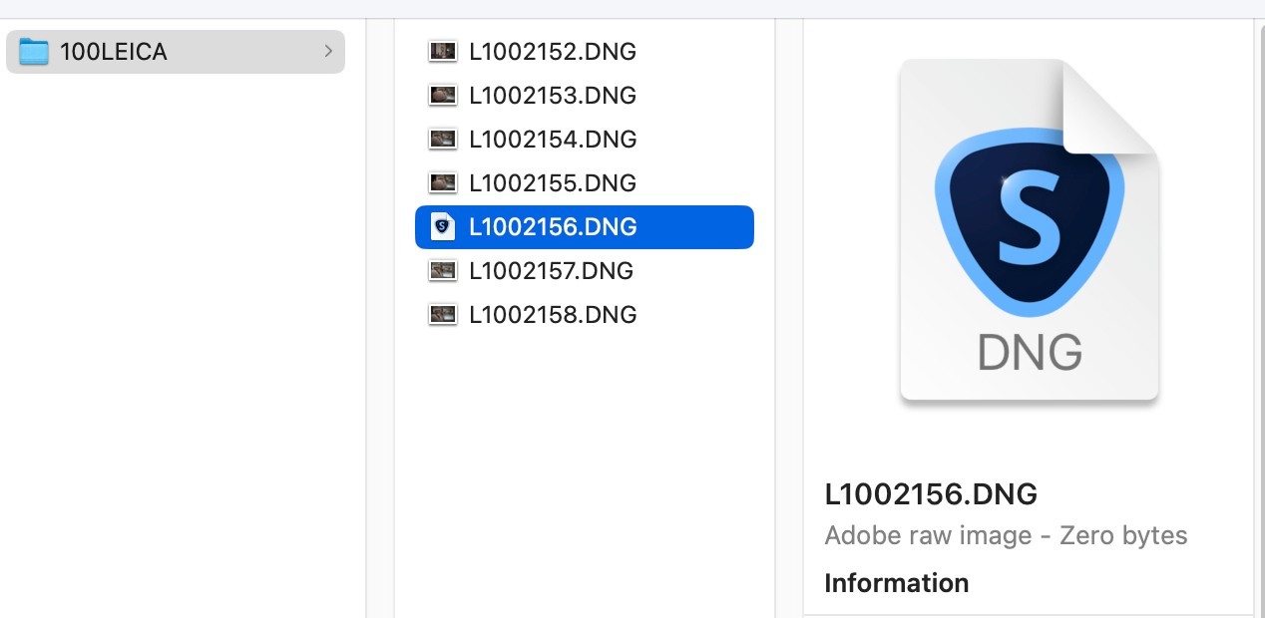Expand the 100LEICA folder chevron
Screen dimensions: 1265x618
[x=328, y=51]
